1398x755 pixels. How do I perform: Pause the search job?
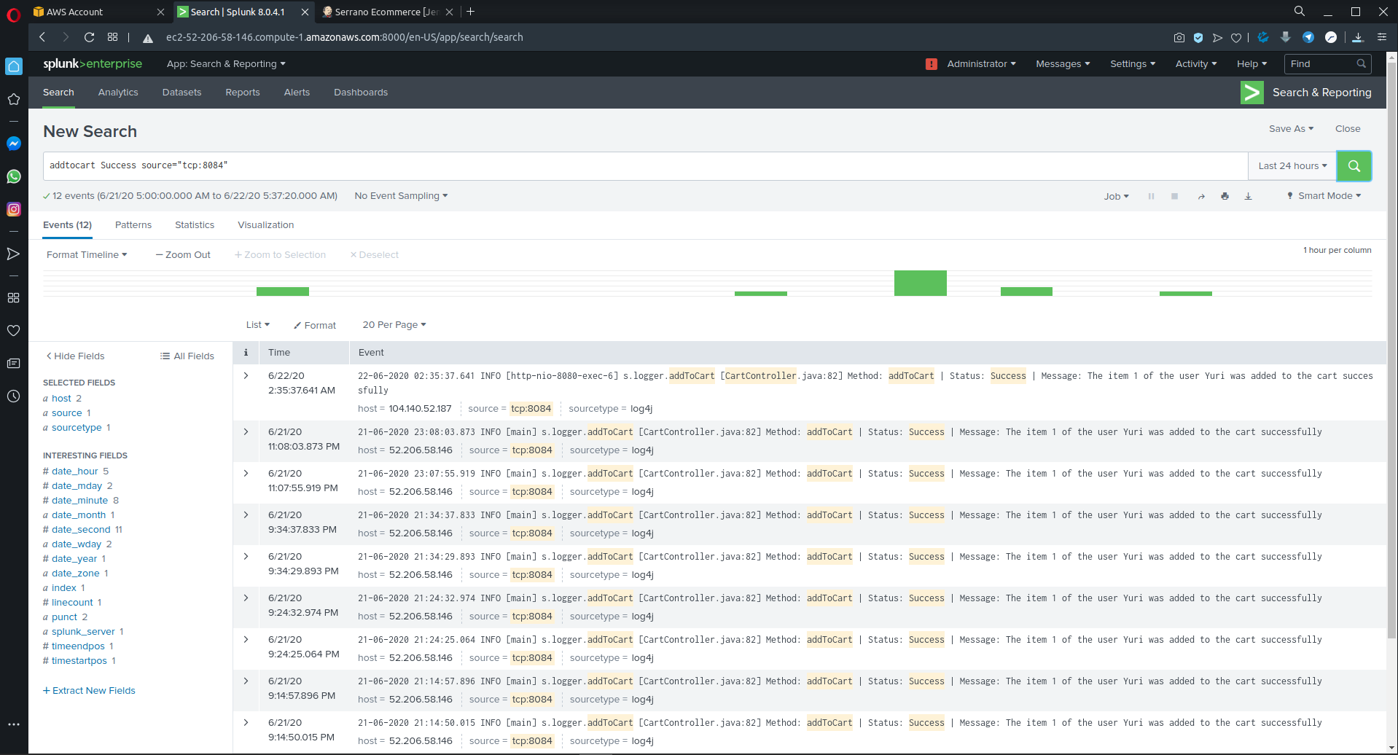pos(1151,196)
